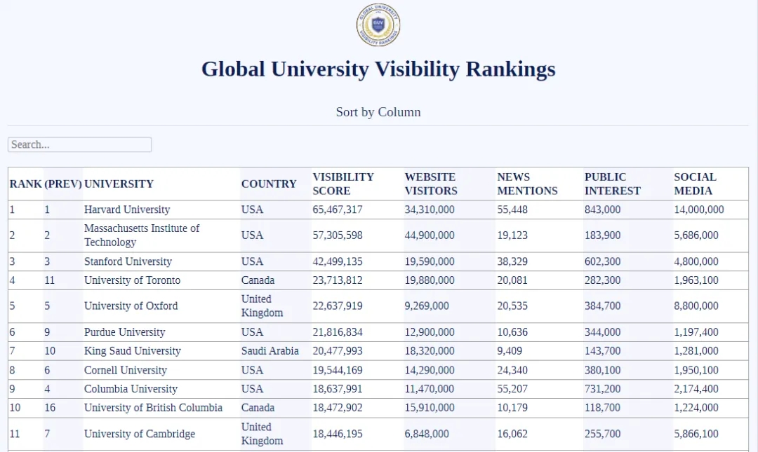Sort by COUNTRY column header
This screenshot has width=758, height=452.
click(269, 184)
